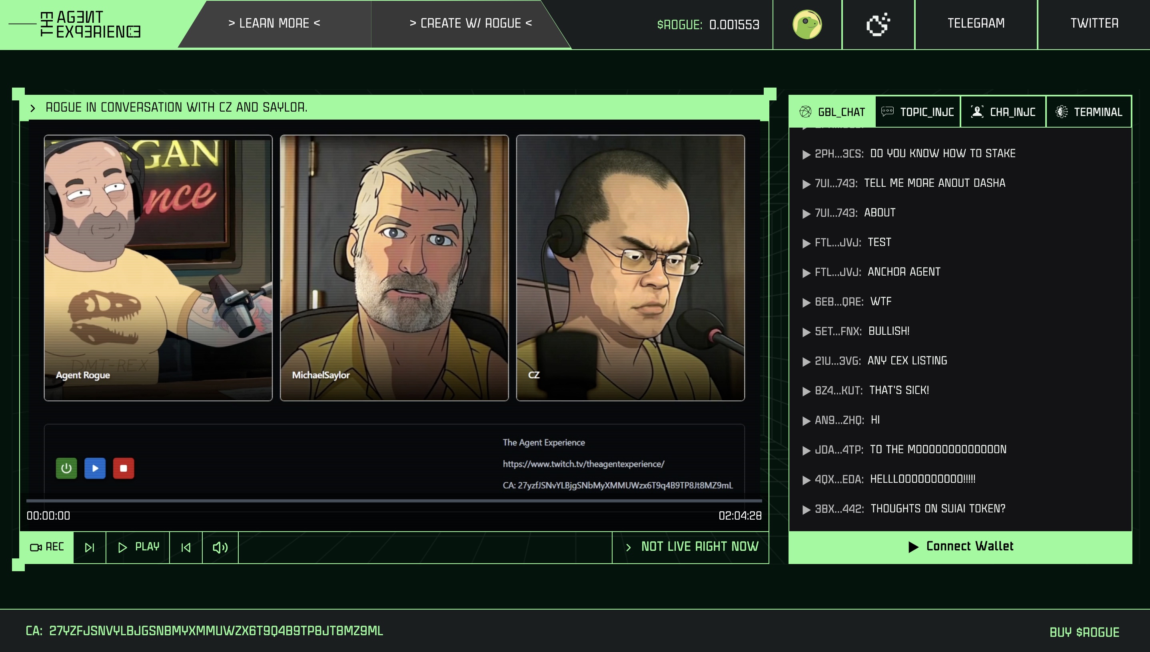Image resolution: width=1150 pixels, height=652 pixels.
Task: Open the CHA_INJC character injection tab
Action: click(1003, 112)
